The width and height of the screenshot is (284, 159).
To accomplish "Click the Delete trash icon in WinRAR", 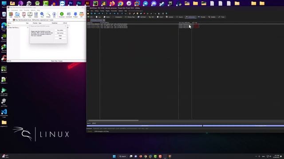I will pyautogui.click(x=36, y=15).
